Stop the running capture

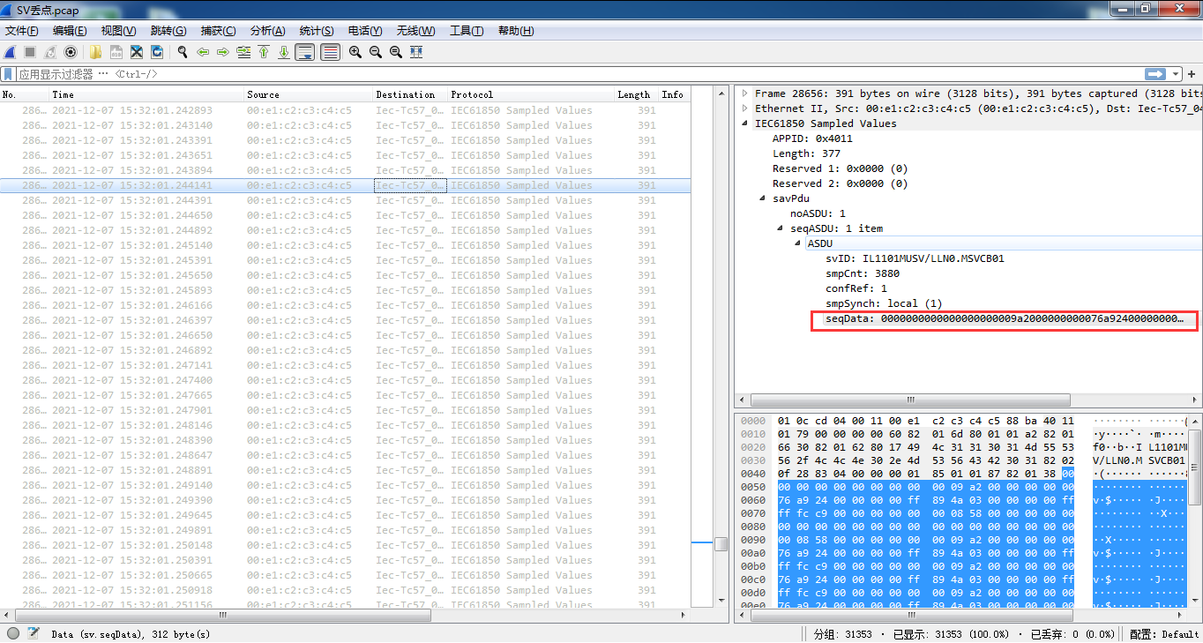point(28,51)
